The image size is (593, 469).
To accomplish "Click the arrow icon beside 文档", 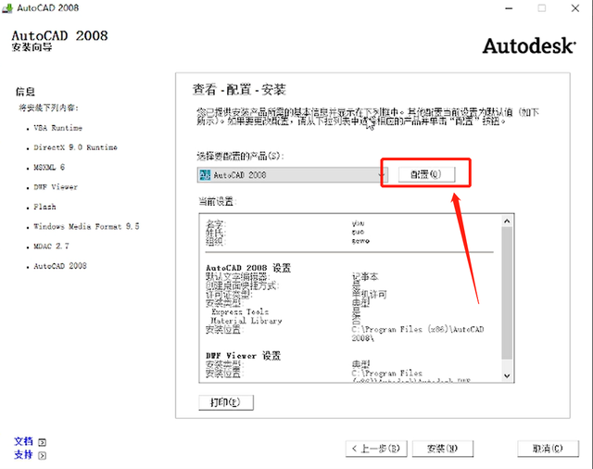I will point(43,442).
